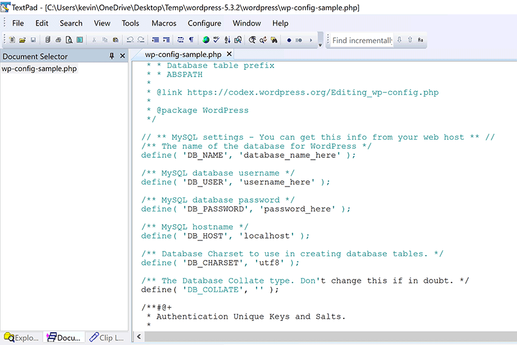The image size is (517, 345).
Task: Open the View menu
Action: 102,23
